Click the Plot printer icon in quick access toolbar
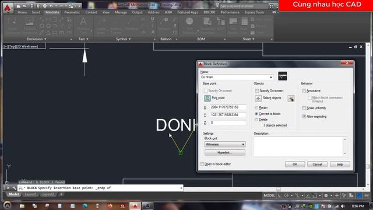The image size is (373, 210). (44, 6)
